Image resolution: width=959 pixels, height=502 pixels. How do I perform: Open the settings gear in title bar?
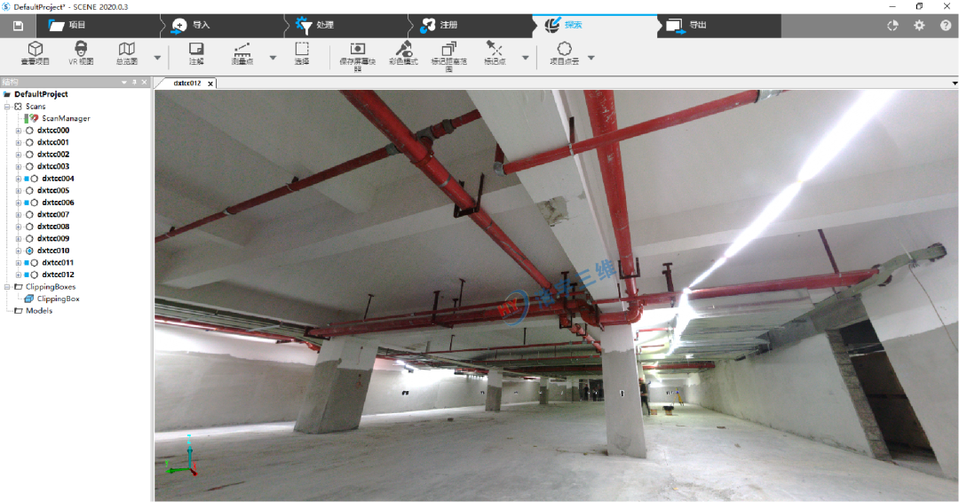919,26
